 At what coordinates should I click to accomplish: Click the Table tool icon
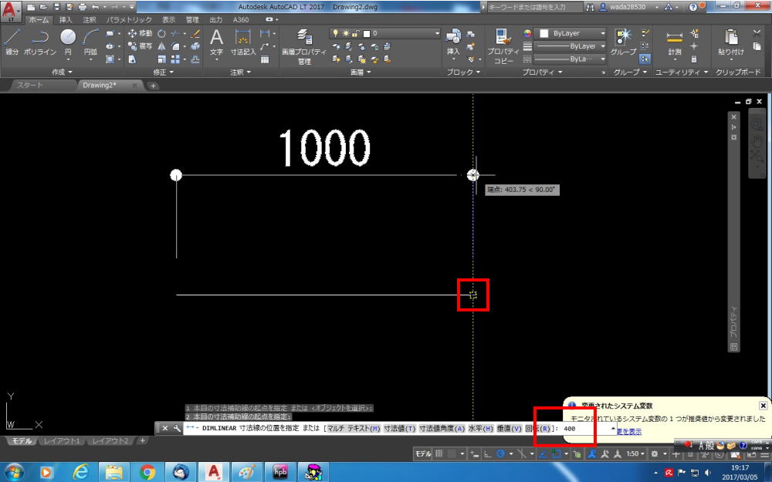pos(265,59)
